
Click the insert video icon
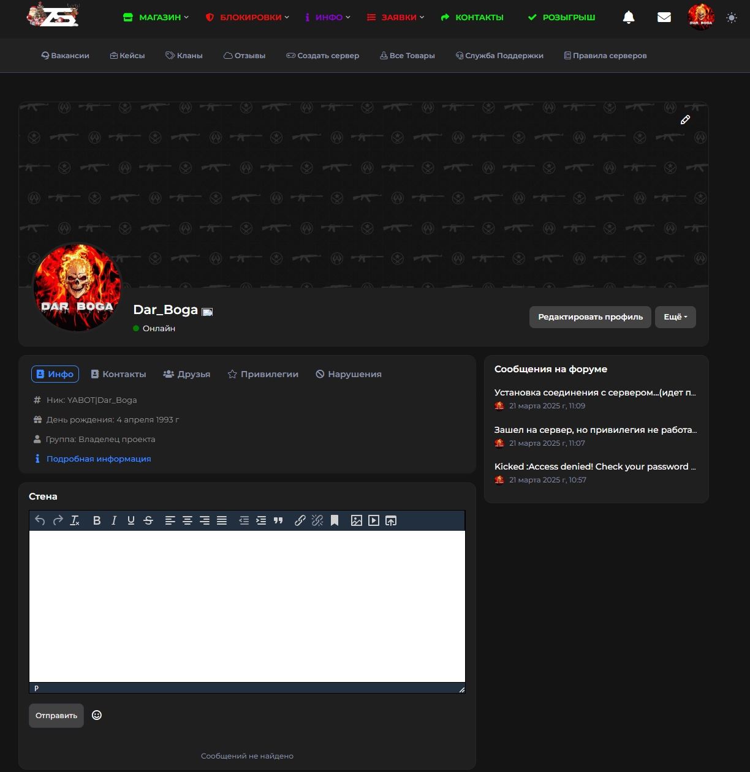pyautogui.click(x=374, y=520)
